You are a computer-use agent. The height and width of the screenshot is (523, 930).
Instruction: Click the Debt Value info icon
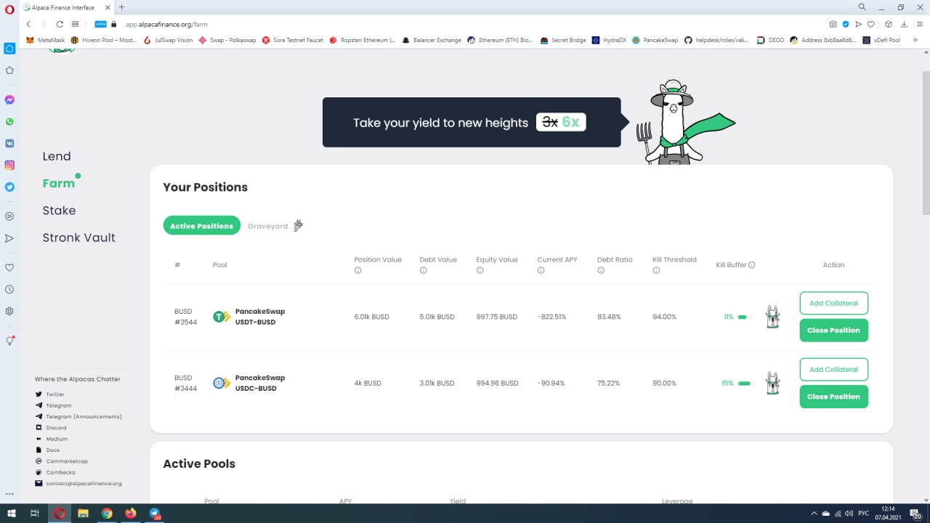tap(424, 270)
